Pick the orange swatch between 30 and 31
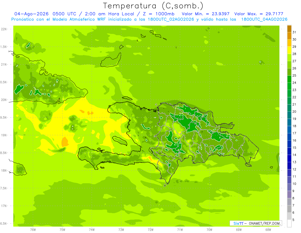The height and width of the screenshot is (233, 301). click(289, 36)
